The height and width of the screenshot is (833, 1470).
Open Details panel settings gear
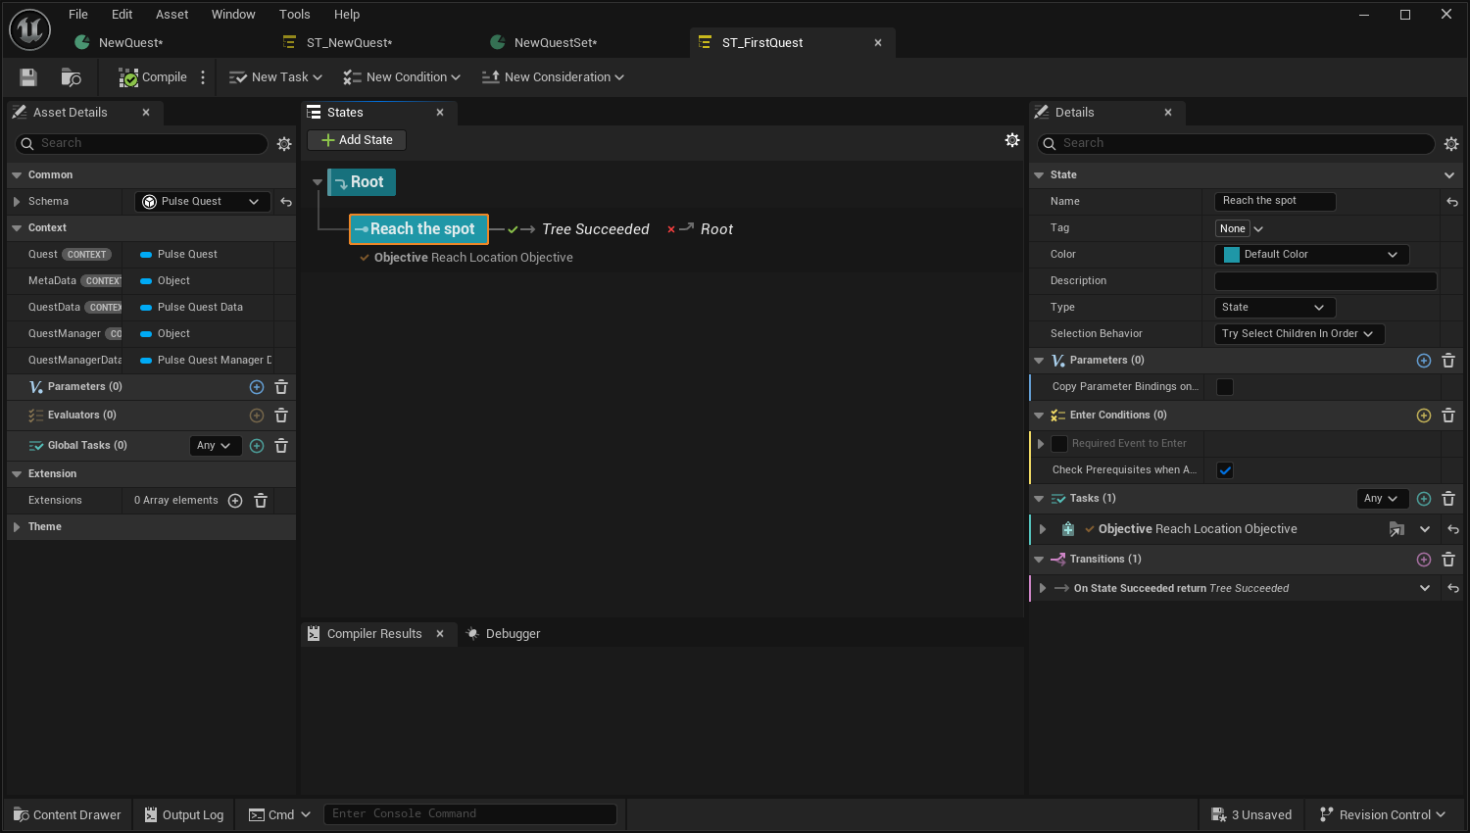click(1451, 144)
